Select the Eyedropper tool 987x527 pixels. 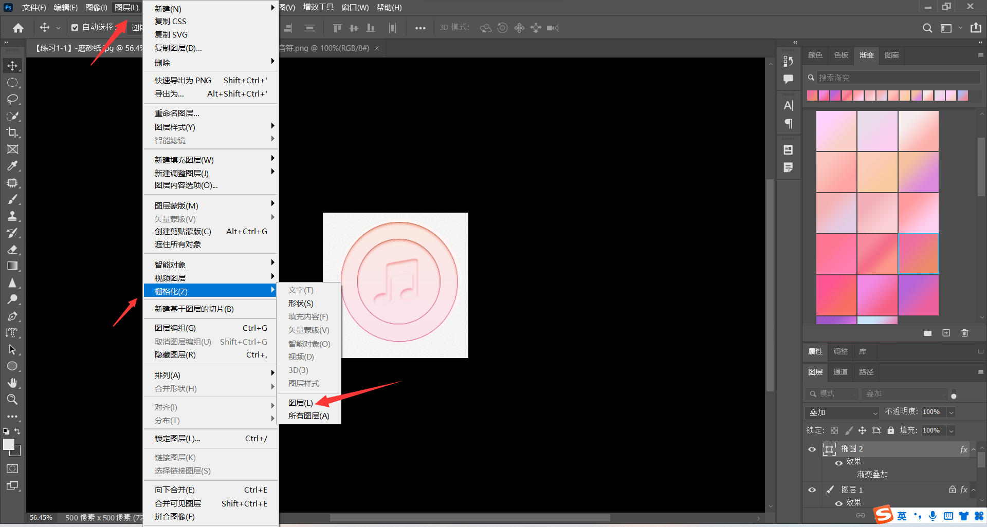12,166
